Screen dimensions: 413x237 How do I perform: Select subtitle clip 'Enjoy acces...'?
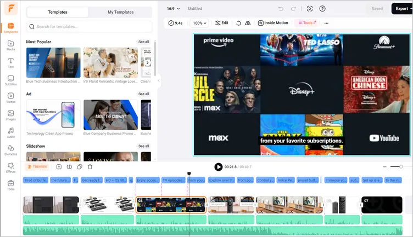pos(148,180)
